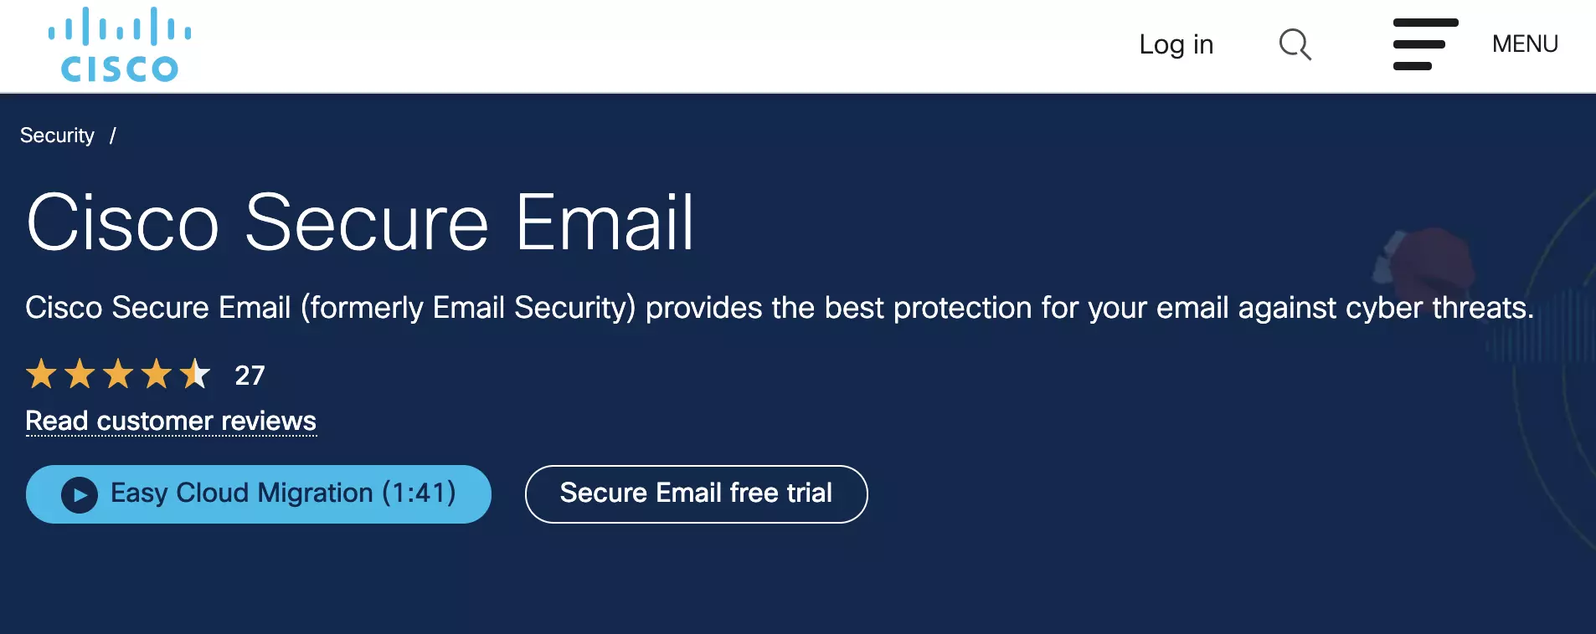This screenshot has height=634, width=1596.
Task: Click the Cisco Secure Email page heading
Action: coord(362,222)
